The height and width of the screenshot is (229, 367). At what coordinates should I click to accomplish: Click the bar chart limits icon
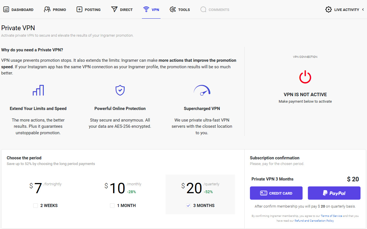tap(38, 90)
